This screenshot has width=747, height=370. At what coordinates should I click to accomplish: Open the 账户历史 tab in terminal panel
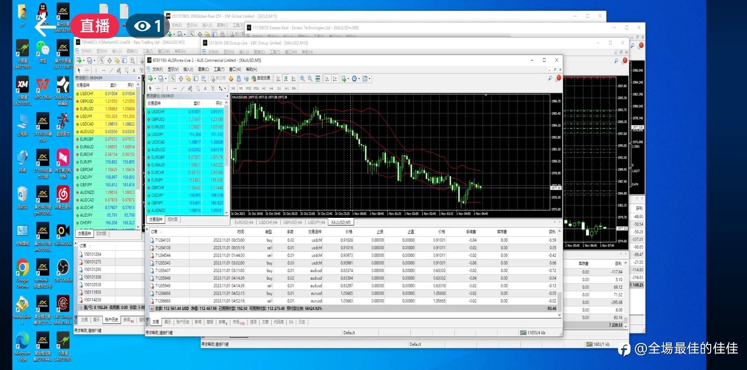tap(183, 322)
